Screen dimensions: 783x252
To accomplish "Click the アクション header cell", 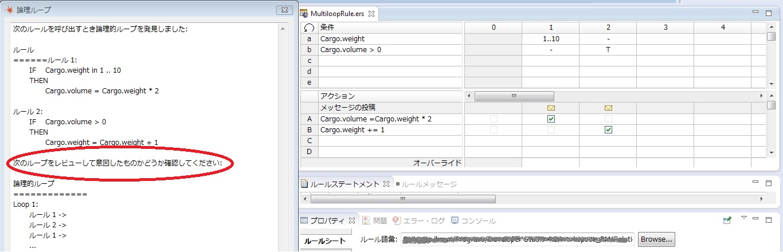I will [x=390, y=96].
